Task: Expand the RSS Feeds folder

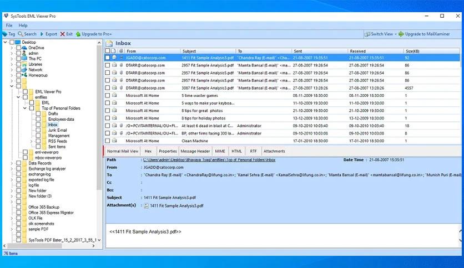Action: click(x=32, y=141)
